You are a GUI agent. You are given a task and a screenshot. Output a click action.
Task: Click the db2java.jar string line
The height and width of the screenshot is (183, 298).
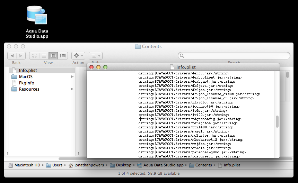(x=186, y=86)
